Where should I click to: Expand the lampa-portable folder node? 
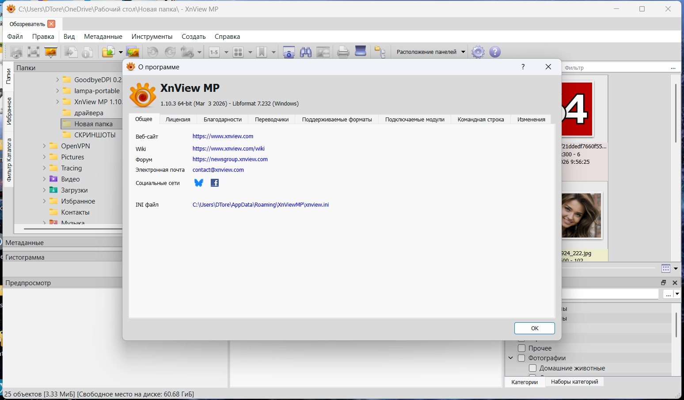[57, 91]
